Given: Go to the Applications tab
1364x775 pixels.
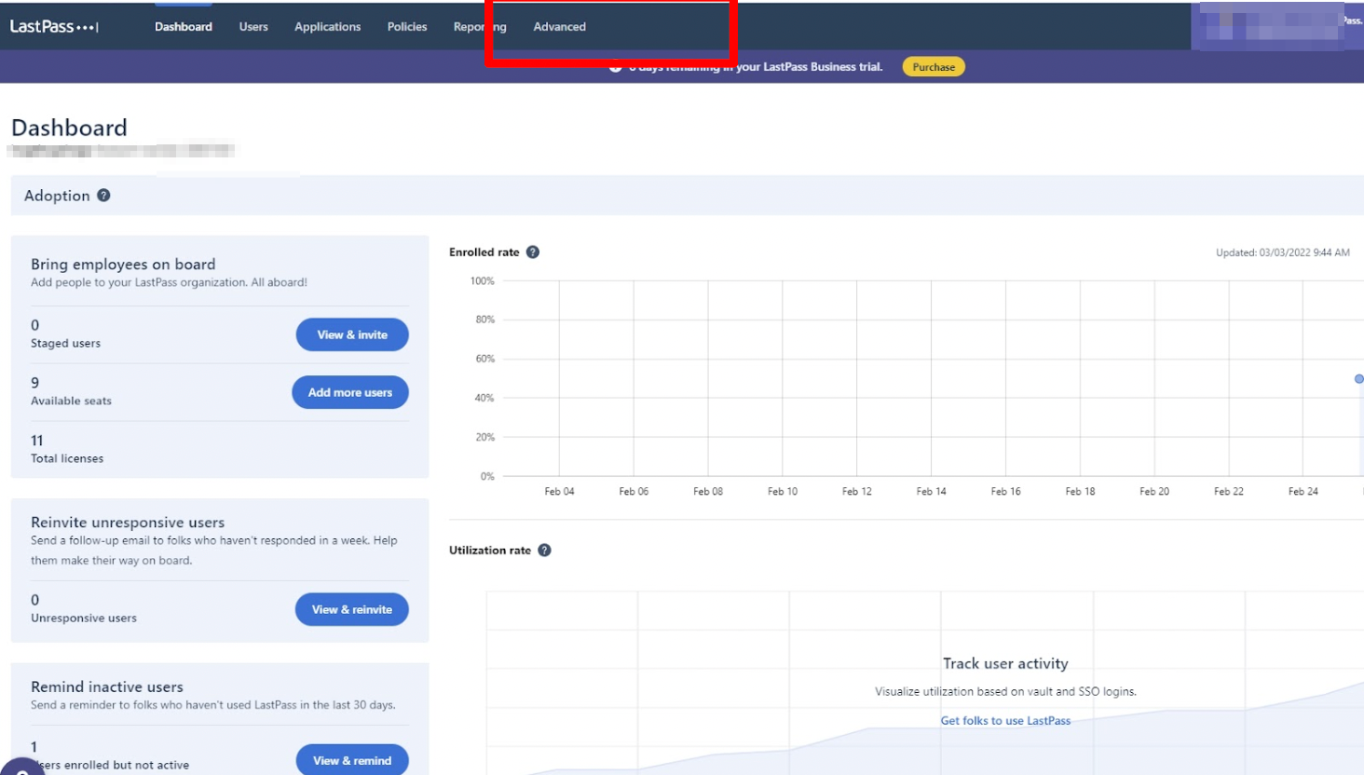Looking at the screenshot, I should [327, 27].
